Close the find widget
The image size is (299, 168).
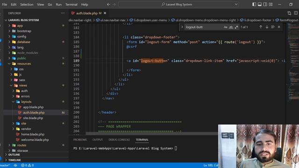(279, 27)
